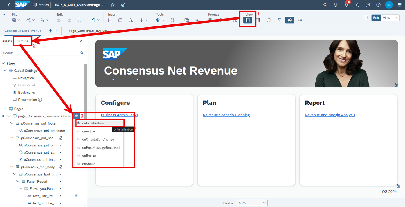
Task: Collapse the Pages node
Action: (5, 109)
